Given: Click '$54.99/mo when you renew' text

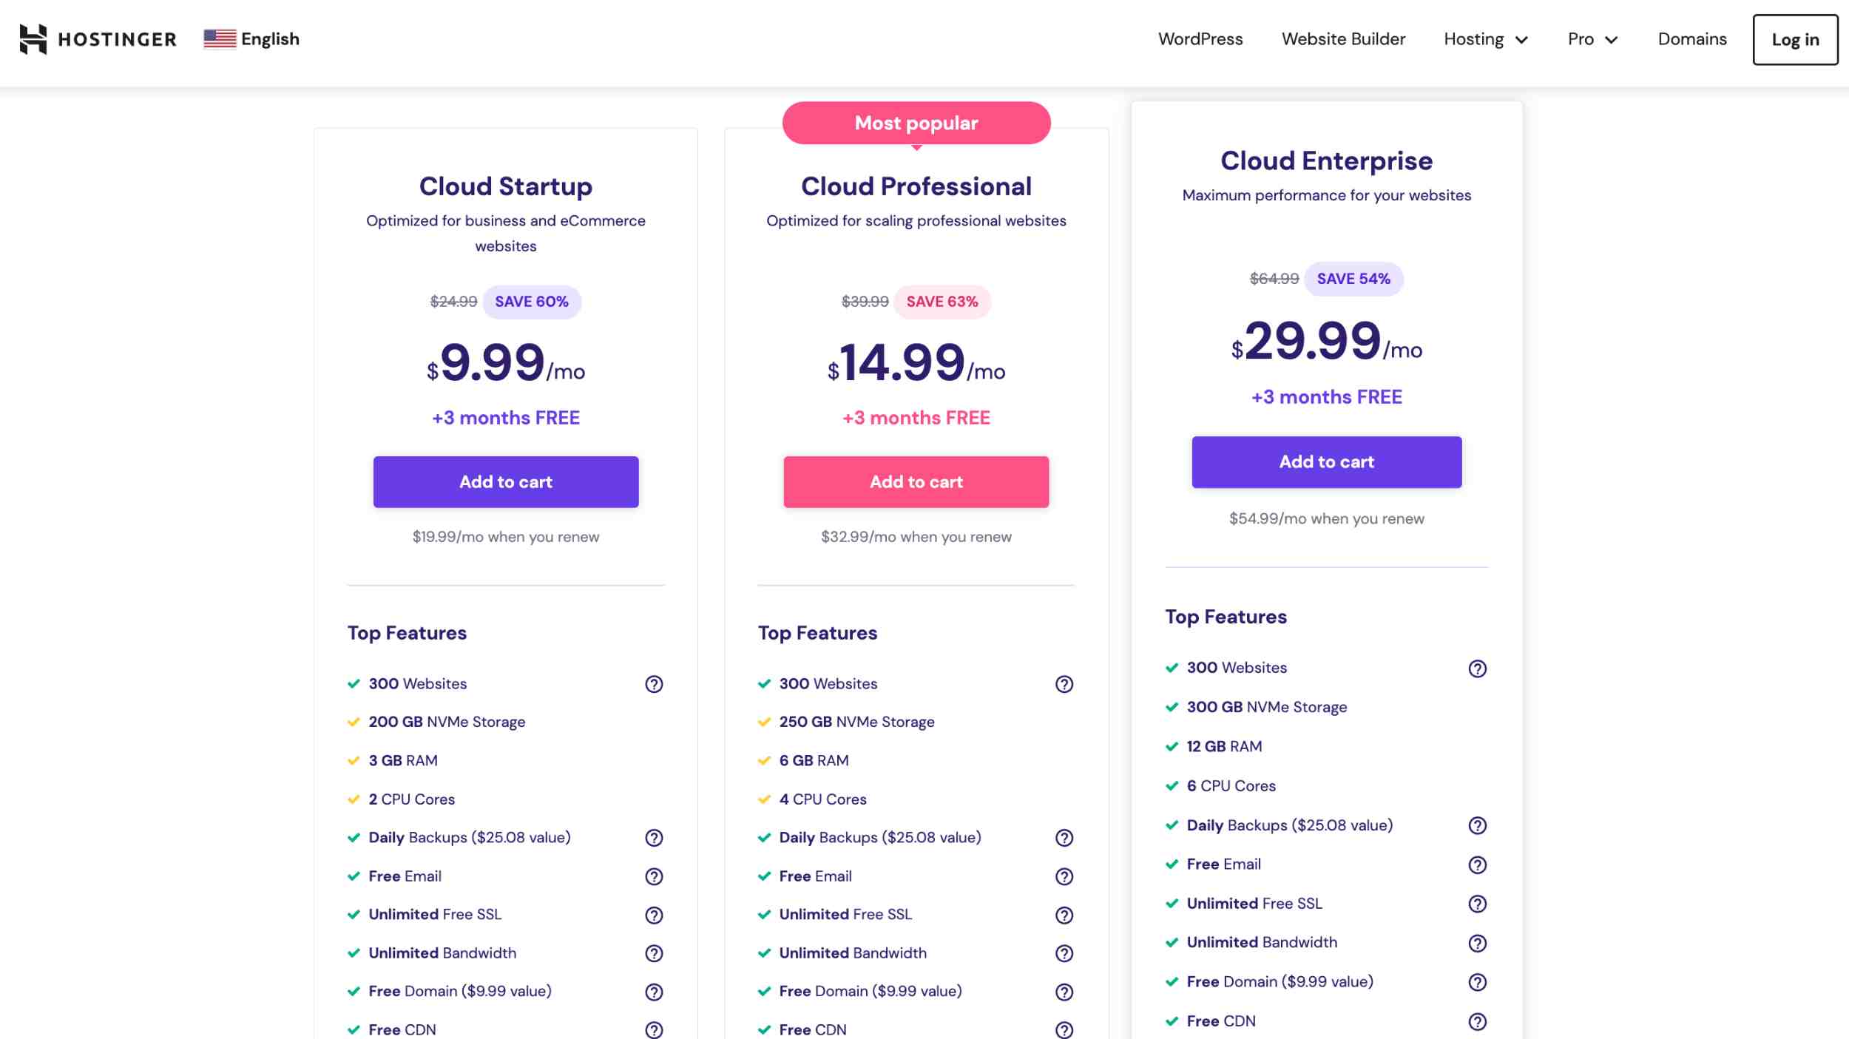Looking at the screenshot, I should click(1327, 518).
